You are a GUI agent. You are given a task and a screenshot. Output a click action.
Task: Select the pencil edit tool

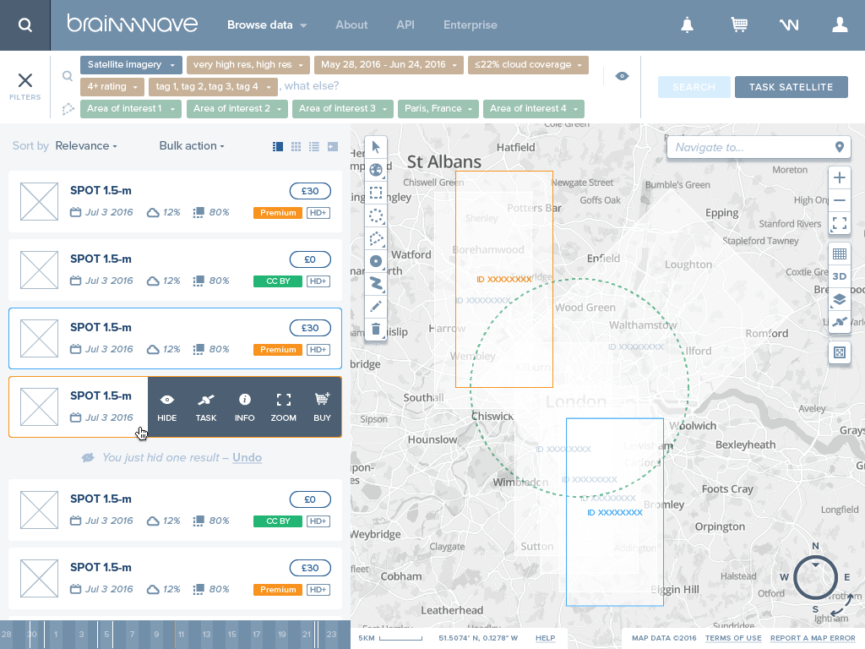(x=376, y=306)
